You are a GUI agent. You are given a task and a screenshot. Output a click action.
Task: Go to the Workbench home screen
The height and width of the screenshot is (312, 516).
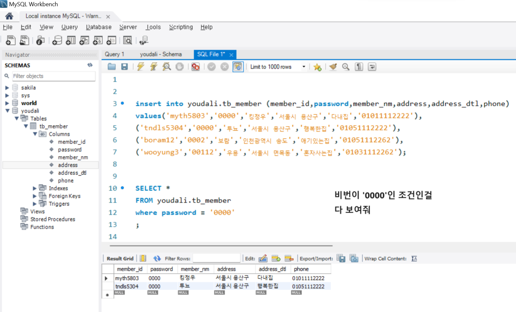(x=9, y=16)
